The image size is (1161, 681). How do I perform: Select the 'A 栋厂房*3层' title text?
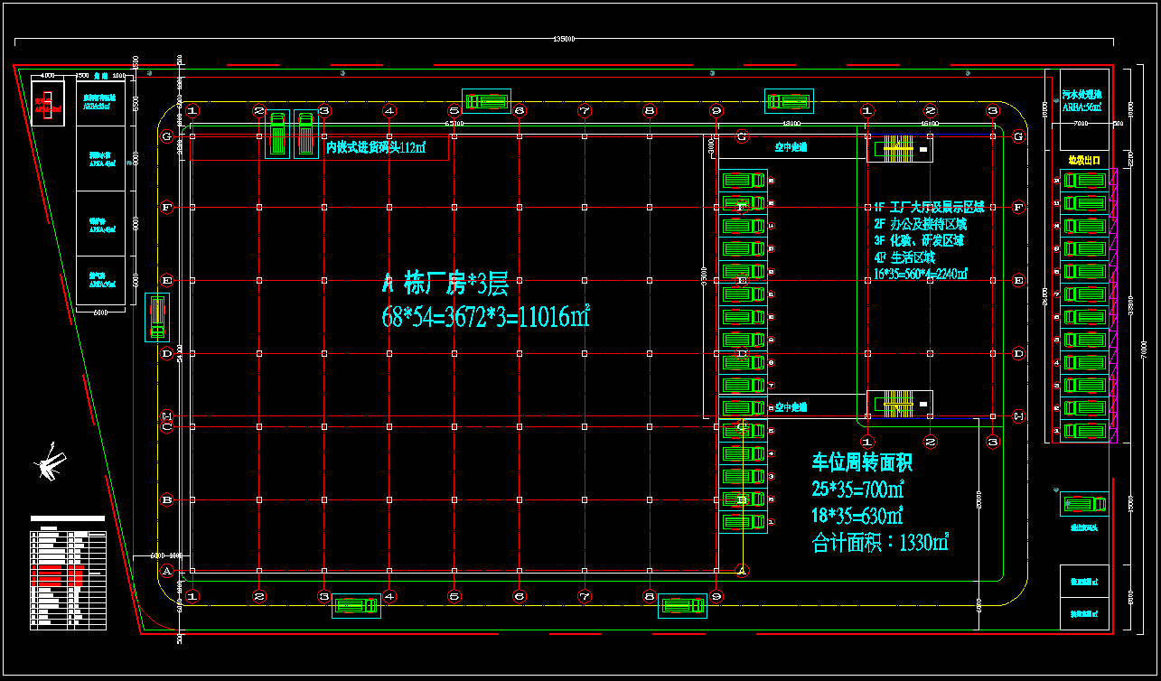[x=445, y=285]
